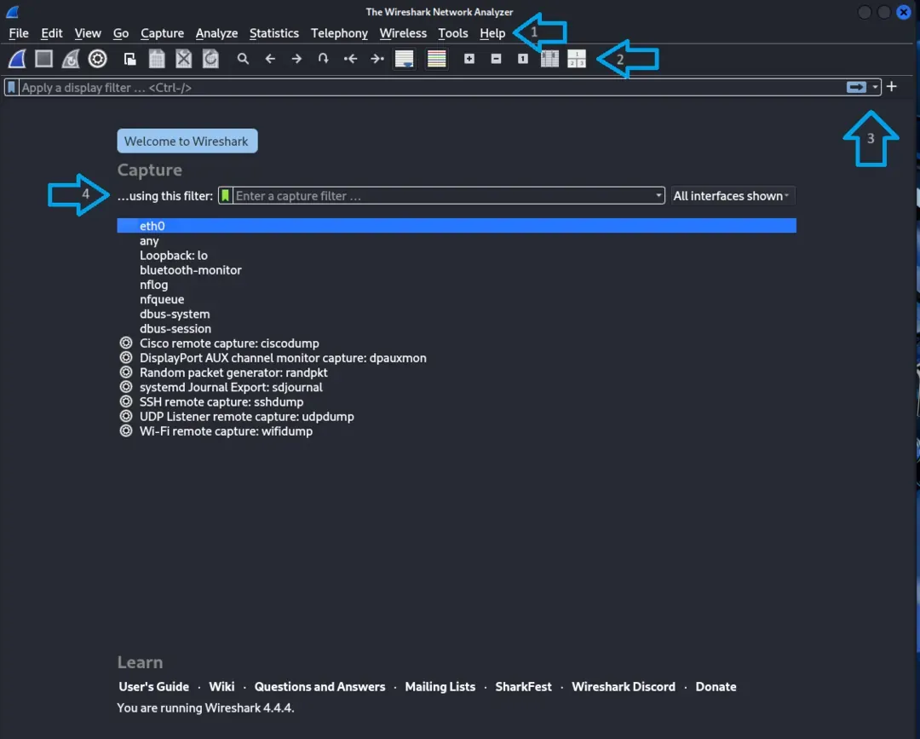This screenshot has height=739, width=920.
Task: Open the Capture menu
Action: 162,33
